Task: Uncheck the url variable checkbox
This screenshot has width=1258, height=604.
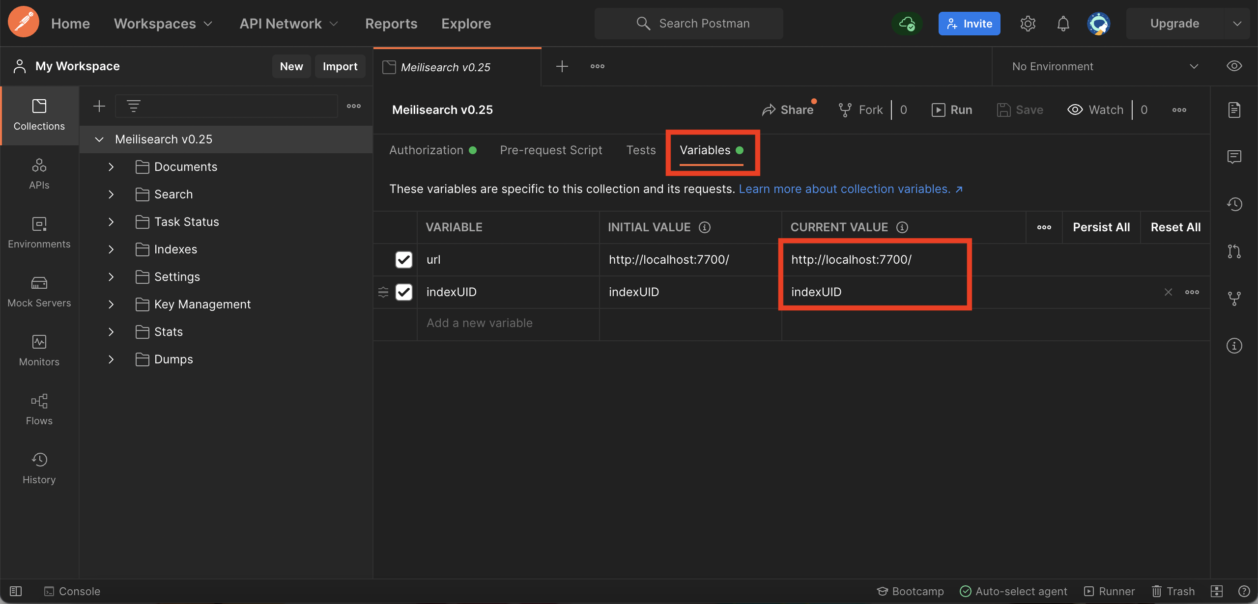Action: 403,259
